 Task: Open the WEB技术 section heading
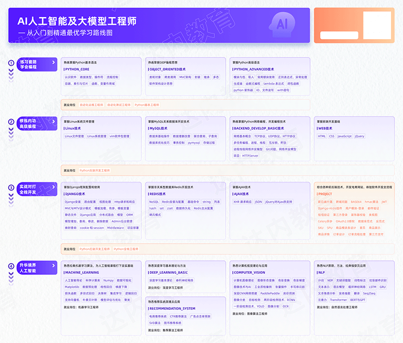(325, 128)
